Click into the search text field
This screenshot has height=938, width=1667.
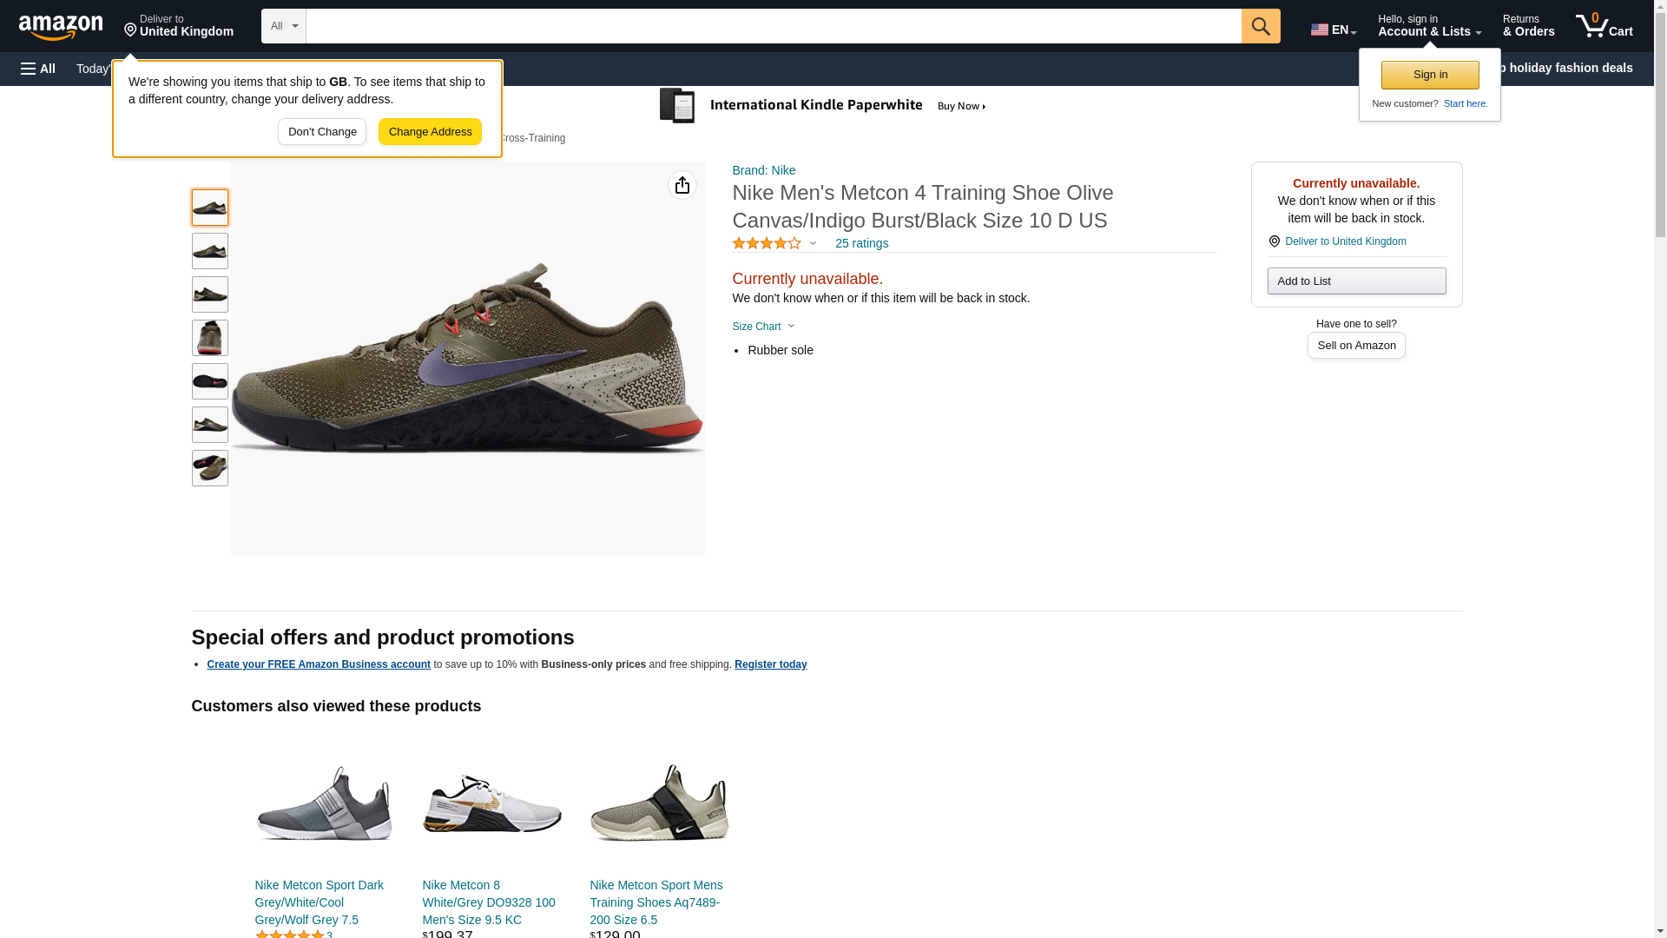click(x=773, y=26)
